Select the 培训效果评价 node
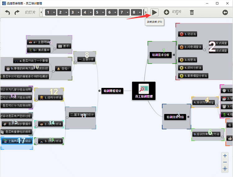Image resolution: width=233 pixels, height=177 pixels. point(175,117)
